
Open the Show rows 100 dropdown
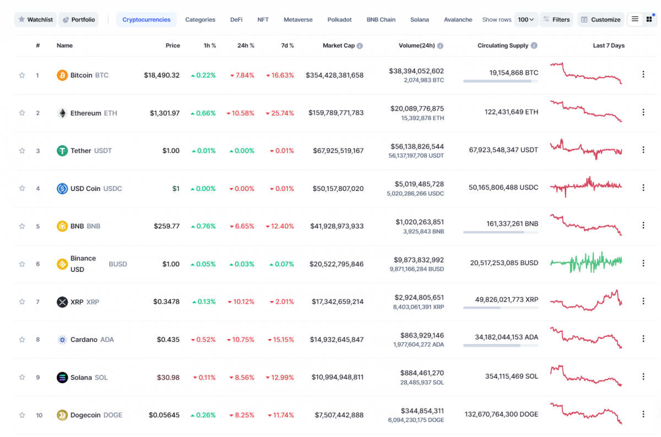pyautogui.click(x=526, y=20)
